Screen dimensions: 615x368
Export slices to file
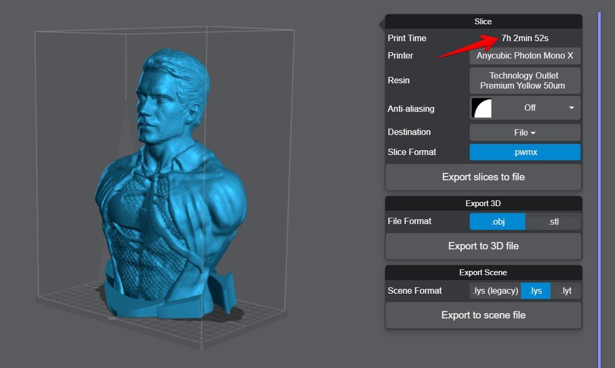483,177
